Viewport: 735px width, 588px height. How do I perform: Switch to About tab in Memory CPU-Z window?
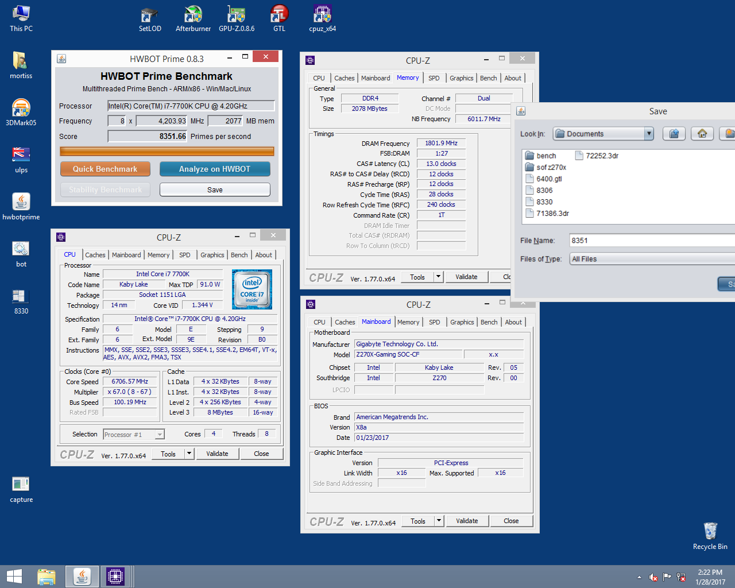pos(513,78)
